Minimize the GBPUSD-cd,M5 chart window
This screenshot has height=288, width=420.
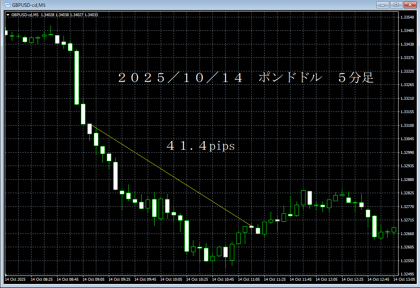click(x=382, y=5)
